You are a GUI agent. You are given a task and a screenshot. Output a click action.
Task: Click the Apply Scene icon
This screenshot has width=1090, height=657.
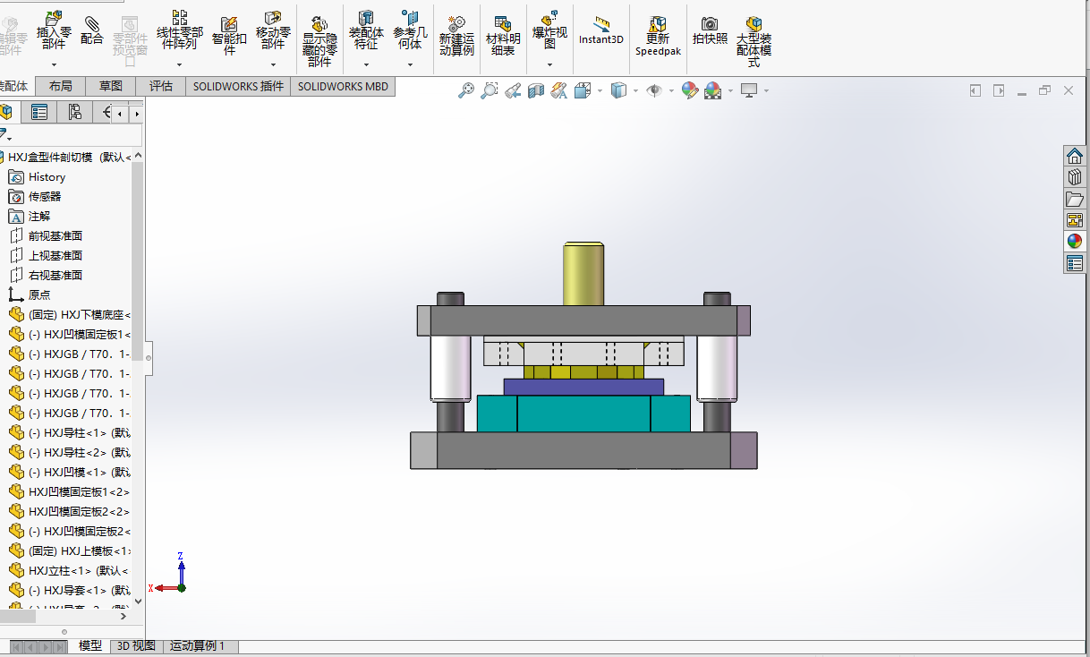[x=712, y=90]
